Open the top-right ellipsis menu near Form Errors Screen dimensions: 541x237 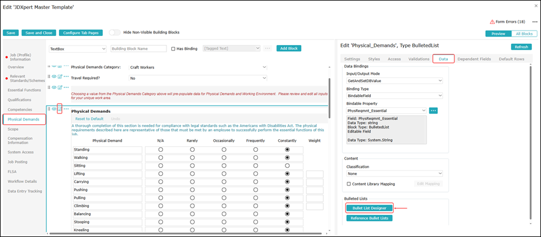(x=535, y=22)
